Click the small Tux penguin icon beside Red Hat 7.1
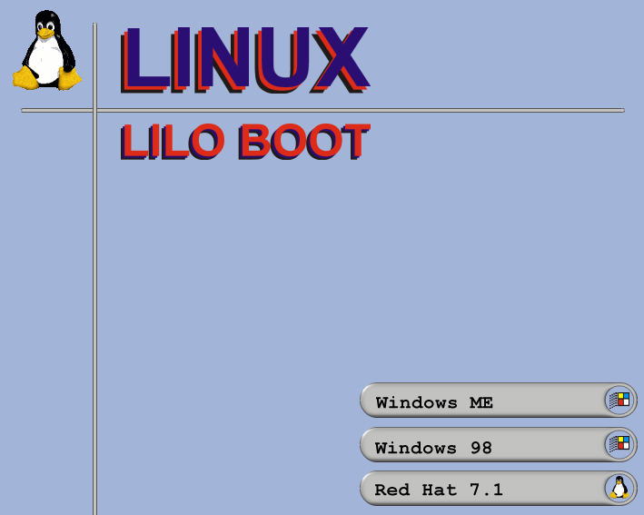 click(619, 488)
